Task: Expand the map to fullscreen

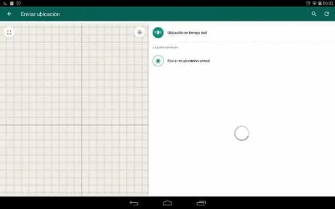Action: coord(9,32)
